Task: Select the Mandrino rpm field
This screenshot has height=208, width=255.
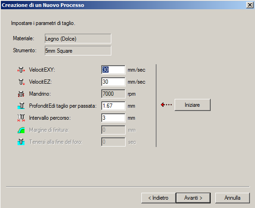Action: [113, 94]
